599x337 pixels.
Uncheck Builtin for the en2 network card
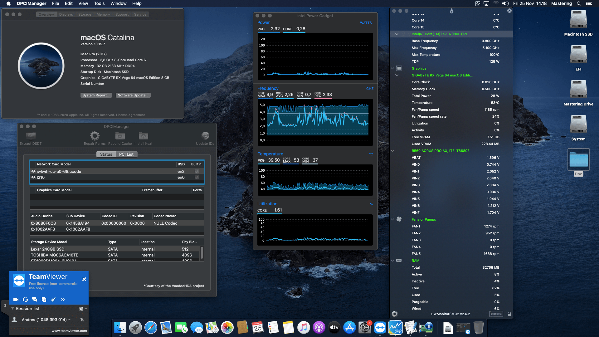197,171
